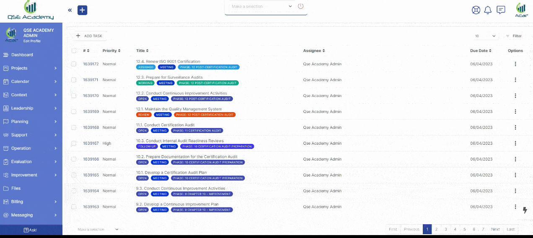Viewport: 533px width, 238px height.
Task: Sort by the Due Date column header
Action: pyautogui.click(x=480, y=51)
